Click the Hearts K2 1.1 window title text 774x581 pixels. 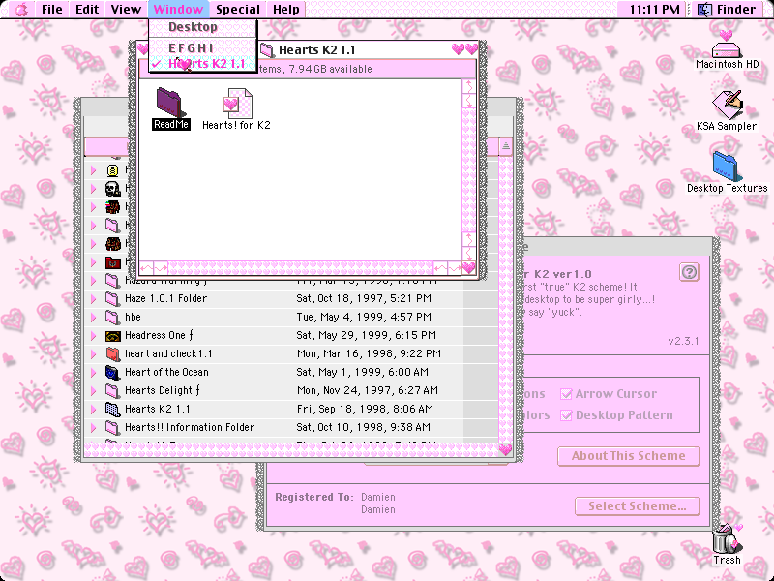click(x=317, y=50)
